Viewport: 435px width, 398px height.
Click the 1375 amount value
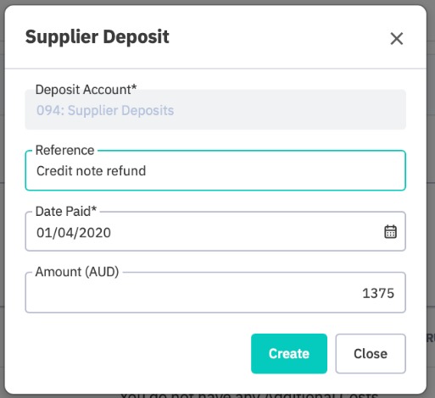[x=378, y=293]
